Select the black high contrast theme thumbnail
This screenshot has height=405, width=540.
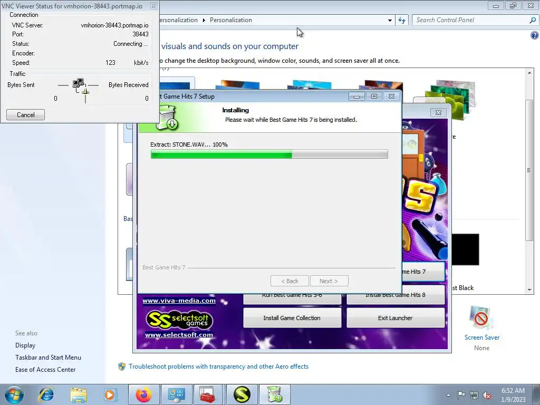(465, 249)
